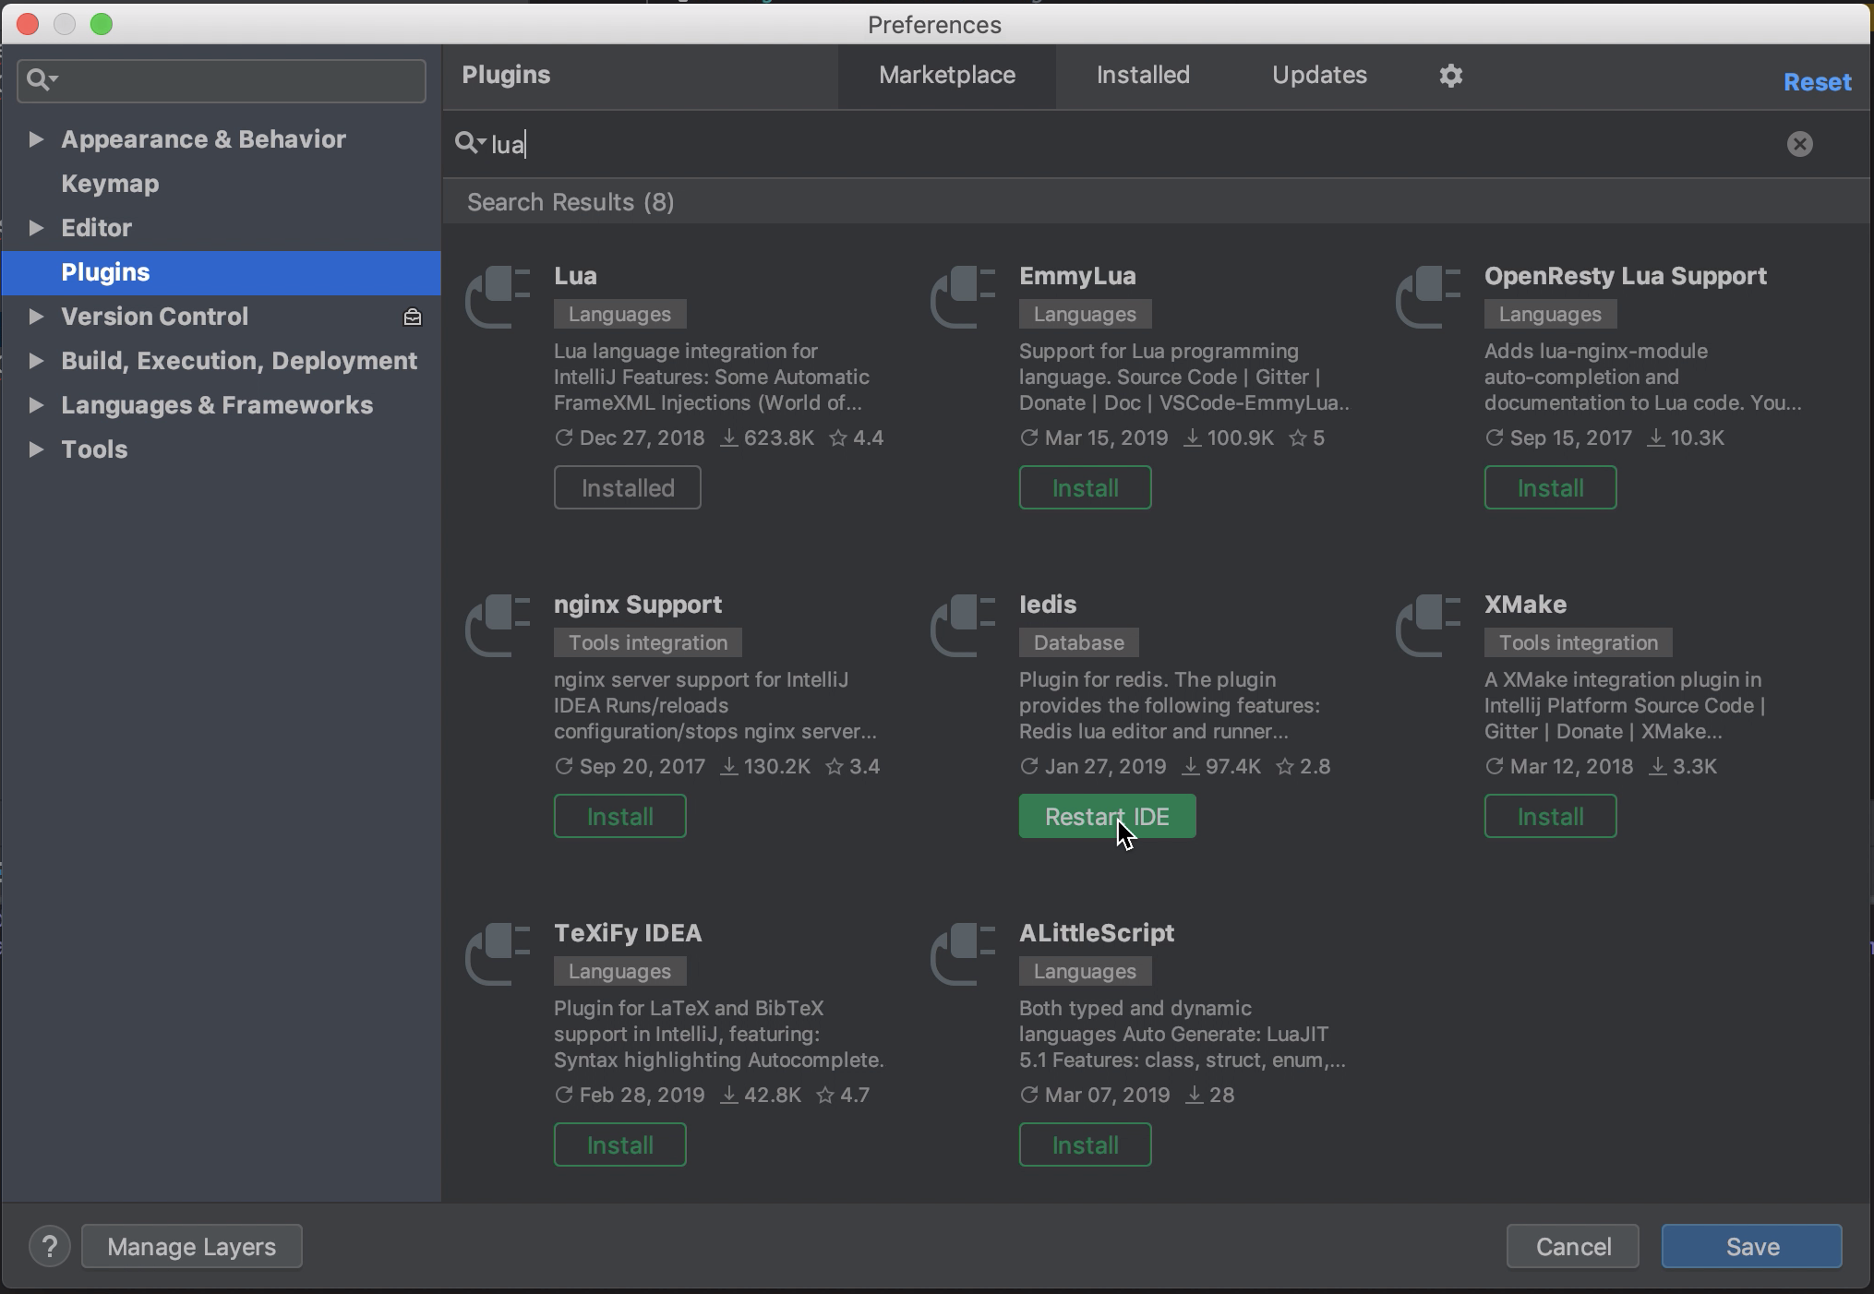Install the XMake plugin
1874x1294 pixels.
tap(1551, 816)
